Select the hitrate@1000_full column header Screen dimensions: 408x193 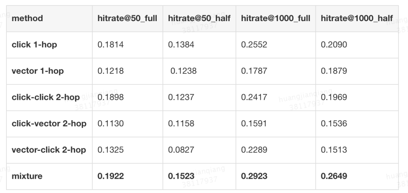276,18
